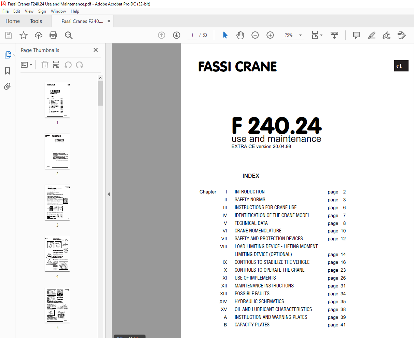Open the Edit menu

17,11
